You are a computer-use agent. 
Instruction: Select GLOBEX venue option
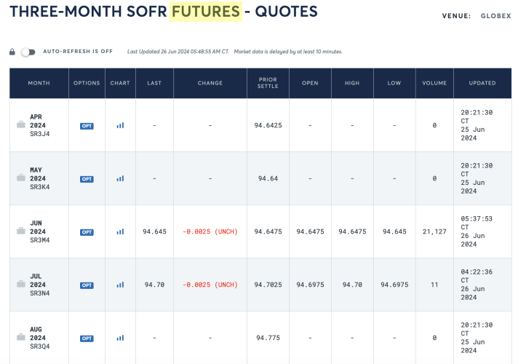point(496,16)
